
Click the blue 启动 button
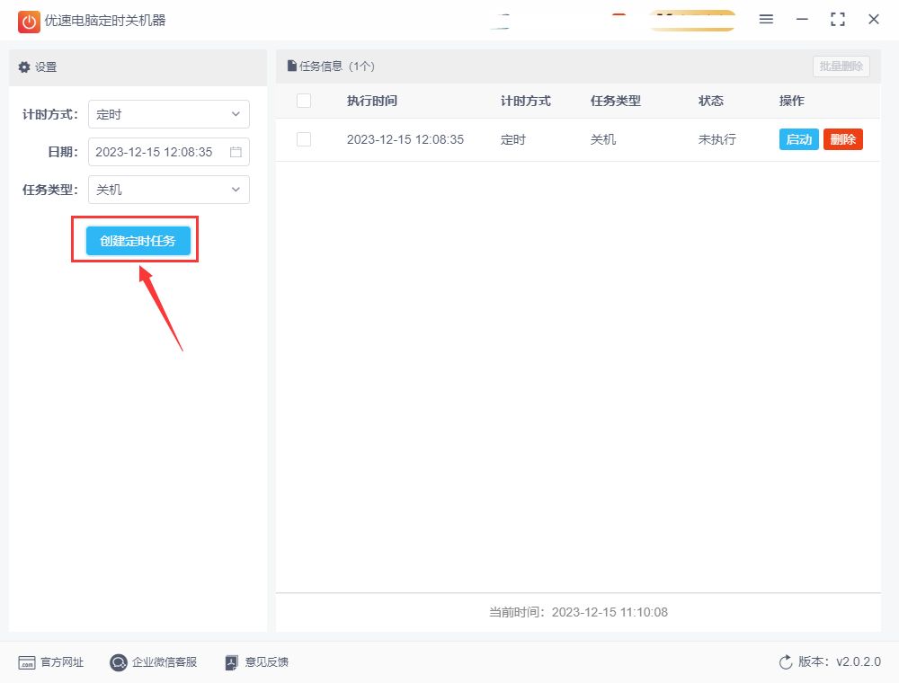pyautogui.click(x=798, y=139)
